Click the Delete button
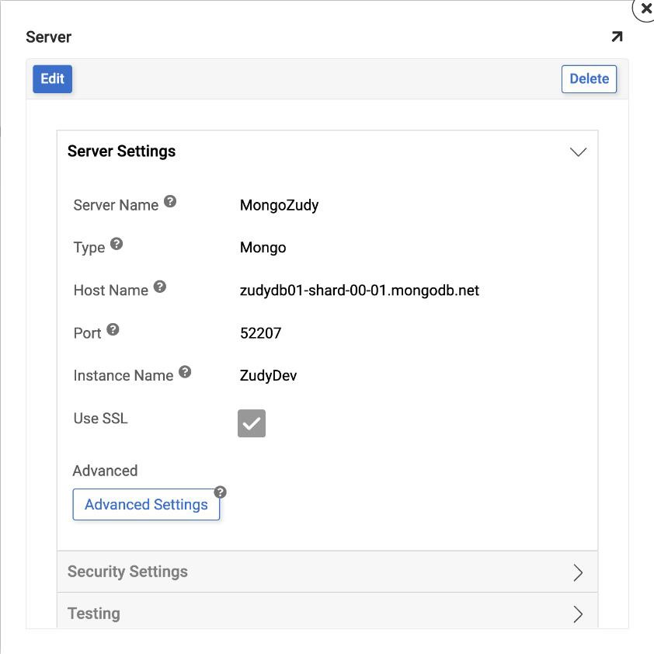This screenshot has width=654, height=654. tap(589, 79)
